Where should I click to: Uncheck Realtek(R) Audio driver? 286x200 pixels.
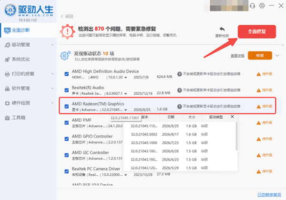pyautogui.click(x=67, y=90)
